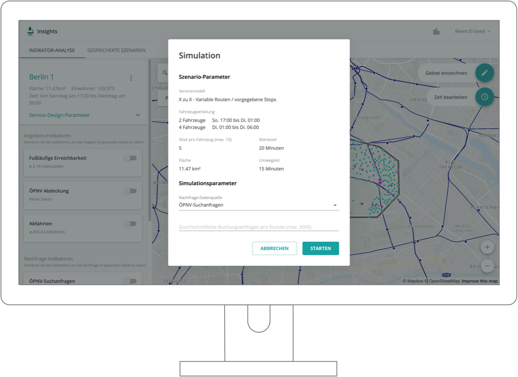Viewport: 518px width, 377px height.
Task: Click the Starten button
Action: 321,248
